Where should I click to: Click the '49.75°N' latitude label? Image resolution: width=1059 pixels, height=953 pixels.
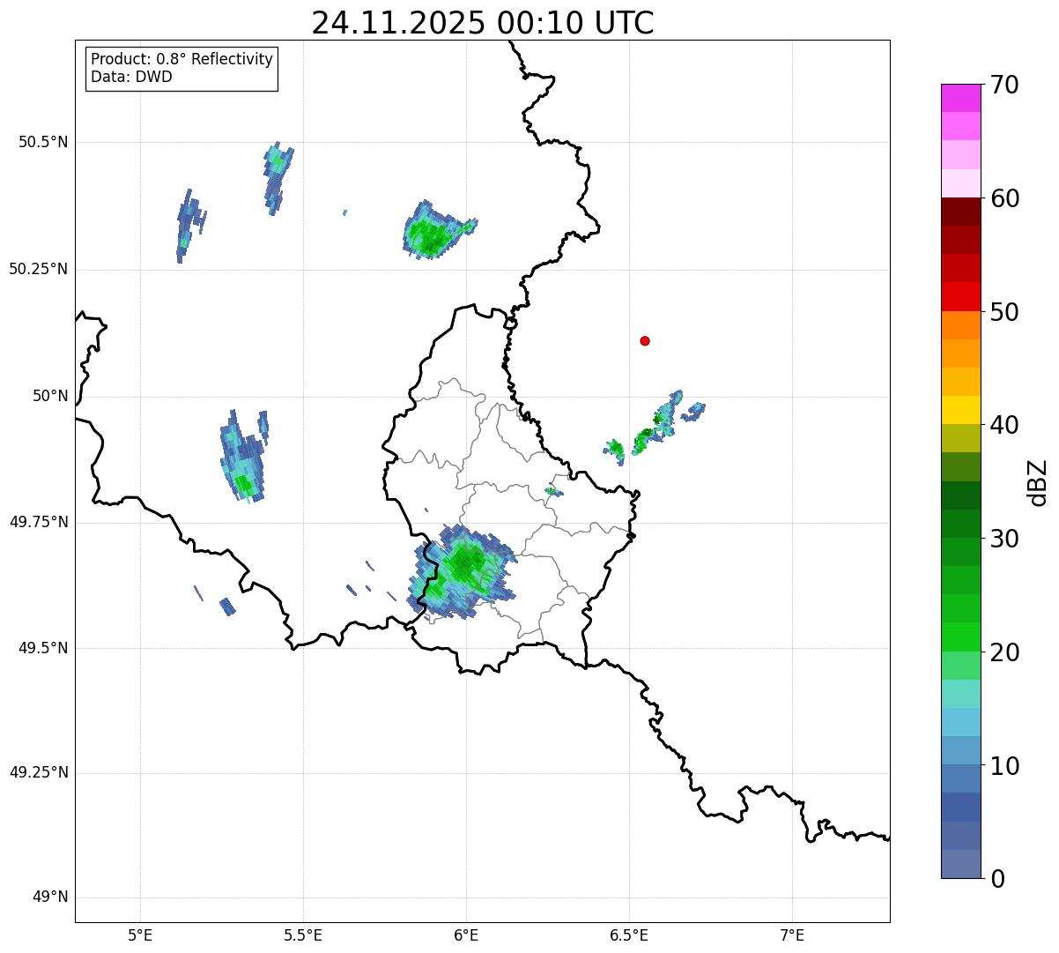coord(39,522)
